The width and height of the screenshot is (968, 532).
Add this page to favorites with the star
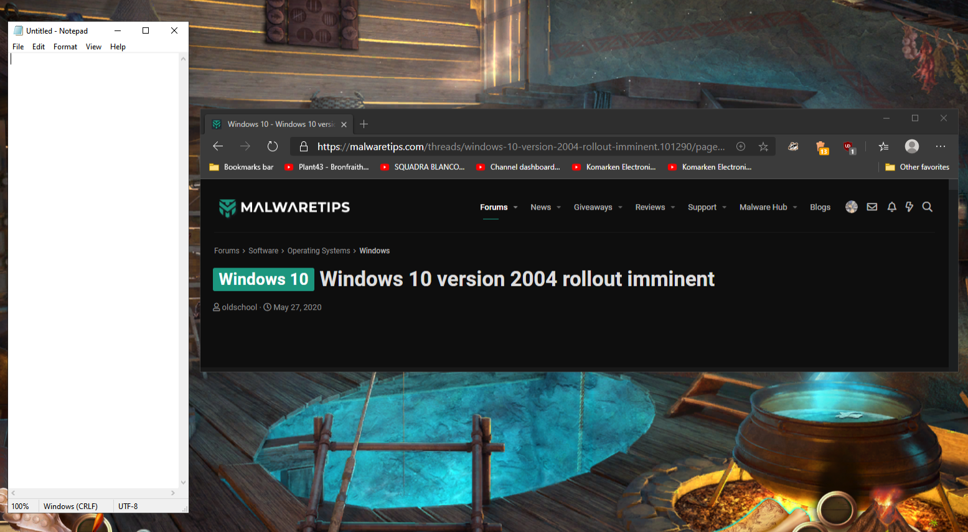coord(763,146)
